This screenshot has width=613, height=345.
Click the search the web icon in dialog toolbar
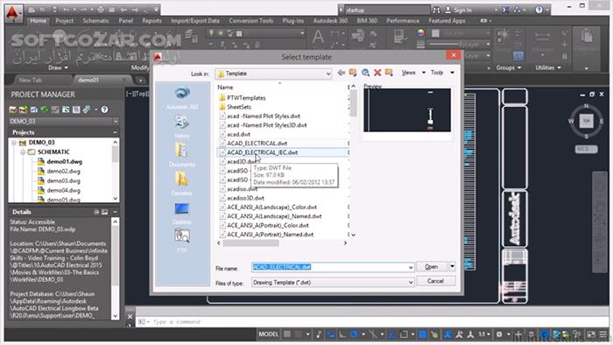point(365,73)
